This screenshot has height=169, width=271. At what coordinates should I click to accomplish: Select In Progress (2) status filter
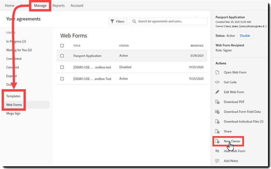tap(16, 41)
